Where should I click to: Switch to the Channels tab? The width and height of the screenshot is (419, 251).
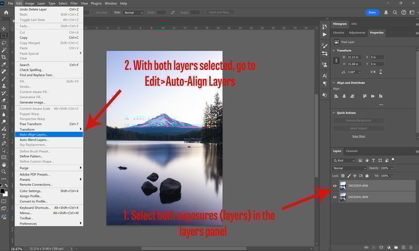(x=352, y=151)
